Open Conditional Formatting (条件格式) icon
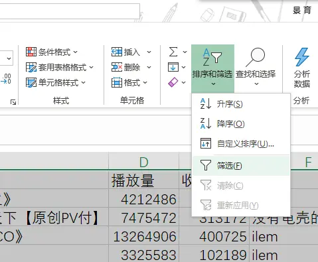 [x=31, y=52]
